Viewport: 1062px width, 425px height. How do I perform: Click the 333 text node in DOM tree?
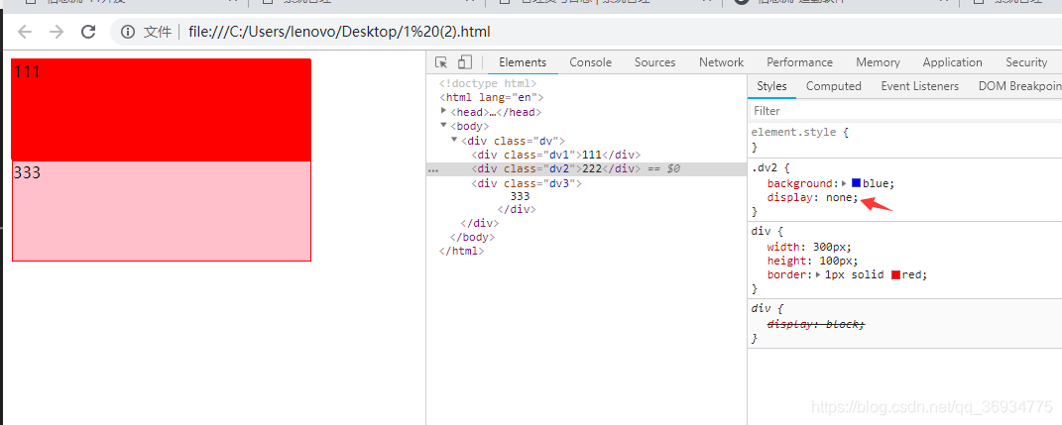point(521,196)
